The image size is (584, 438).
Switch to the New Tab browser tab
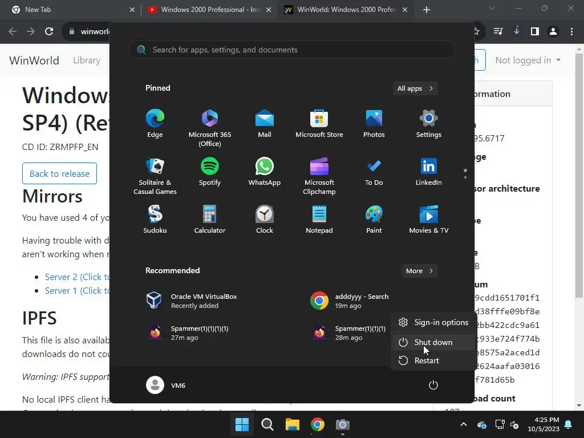71,10
